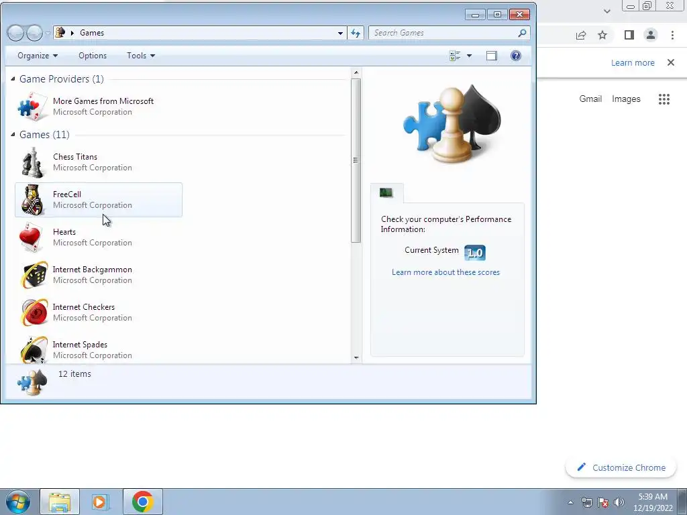Select the 'Hearts' title text
The image size is (687, 515).
(x=64, y=231)
